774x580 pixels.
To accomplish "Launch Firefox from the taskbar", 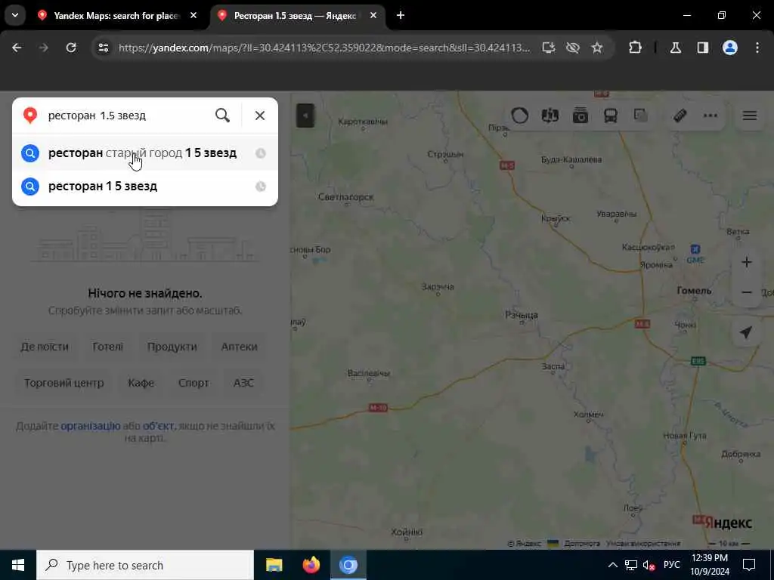I will [x=311, y=565].
